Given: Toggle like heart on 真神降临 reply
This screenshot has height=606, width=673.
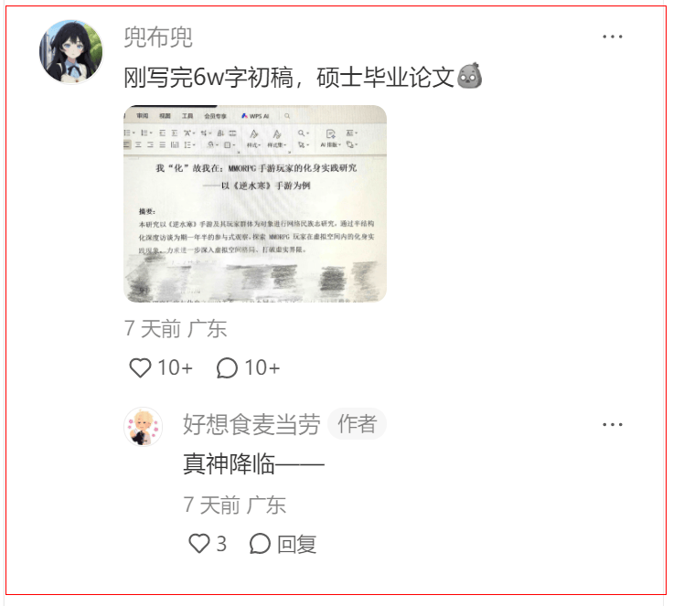Looking at the screenshot, I should click(199, 544).
